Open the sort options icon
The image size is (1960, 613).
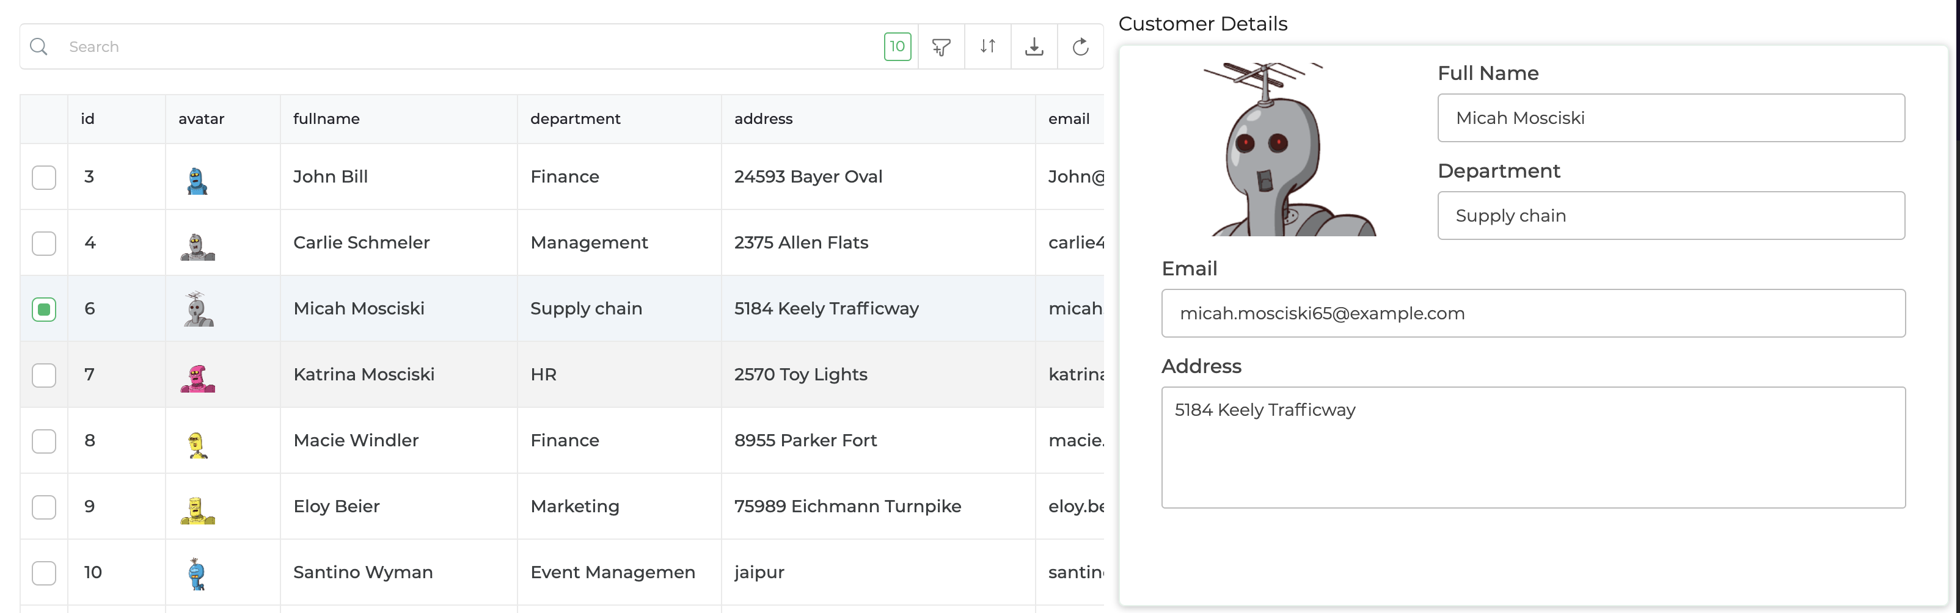click(987, 46)
